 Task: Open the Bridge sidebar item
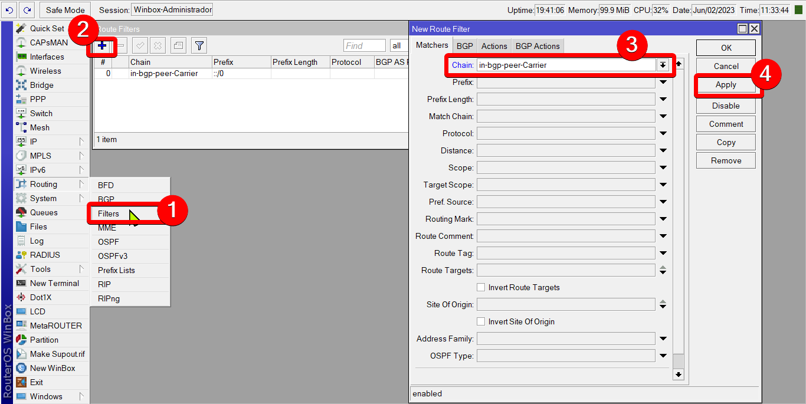[41, 85]
